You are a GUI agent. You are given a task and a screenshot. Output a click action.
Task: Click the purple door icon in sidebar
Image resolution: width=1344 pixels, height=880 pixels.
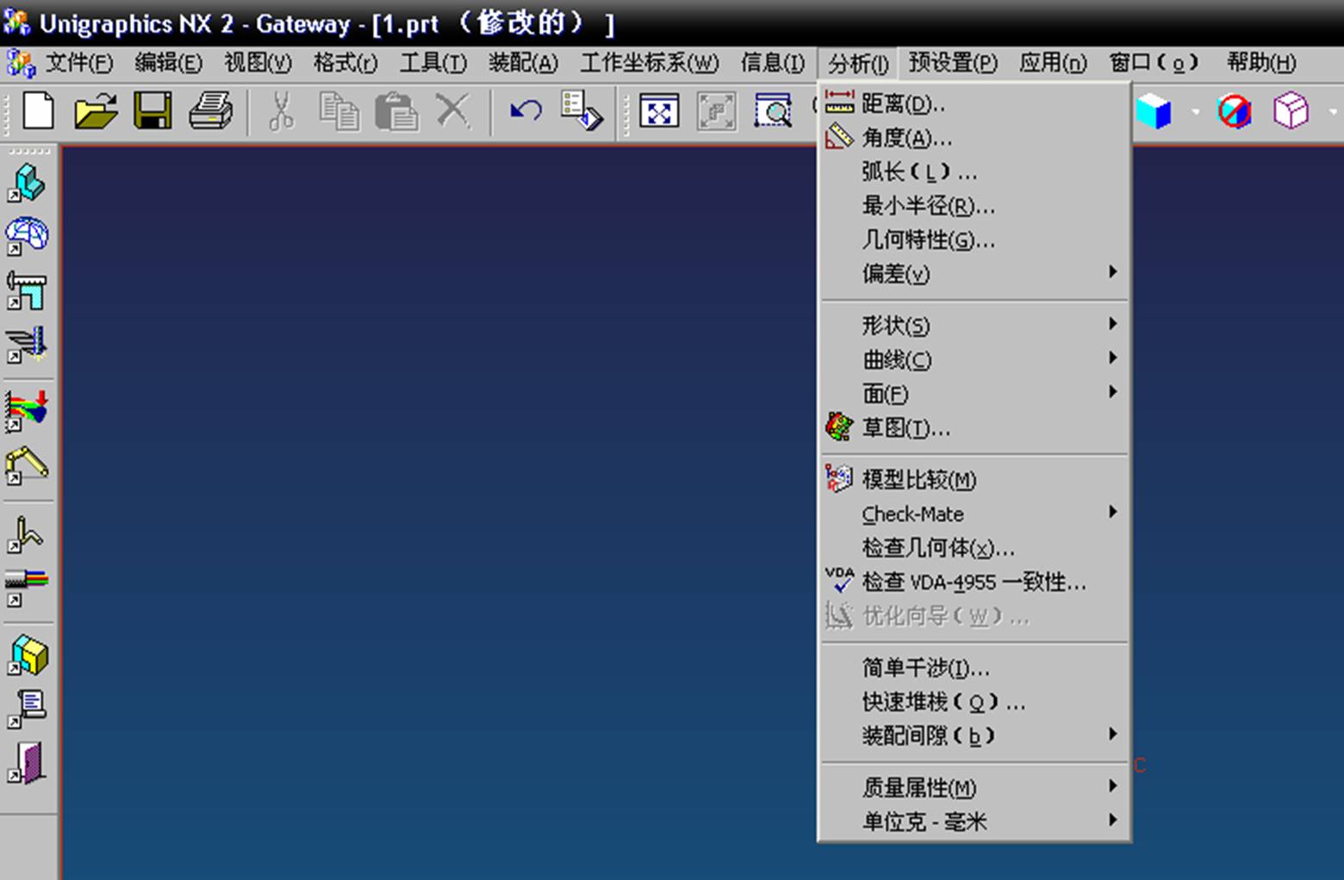(x=28, y=763)
